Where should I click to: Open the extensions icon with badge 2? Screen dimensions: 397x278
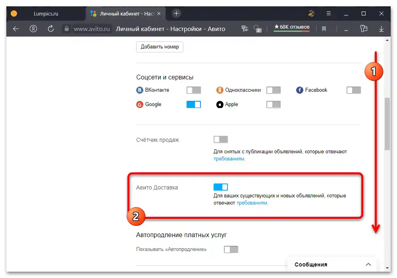[258, 29]
